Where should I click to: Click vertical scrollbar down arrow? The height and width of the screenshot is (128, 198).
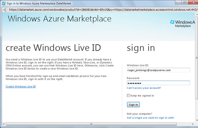point(197,120)
